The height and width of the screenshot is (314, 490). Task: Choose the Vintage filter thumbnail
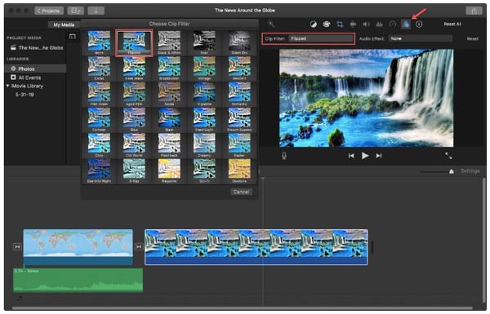(204, 68)
